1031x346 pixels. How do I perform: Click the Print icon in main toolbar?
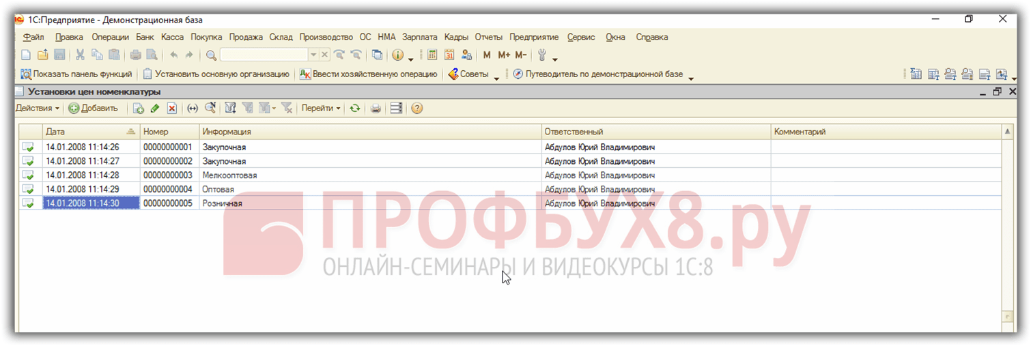click(136, 55)
